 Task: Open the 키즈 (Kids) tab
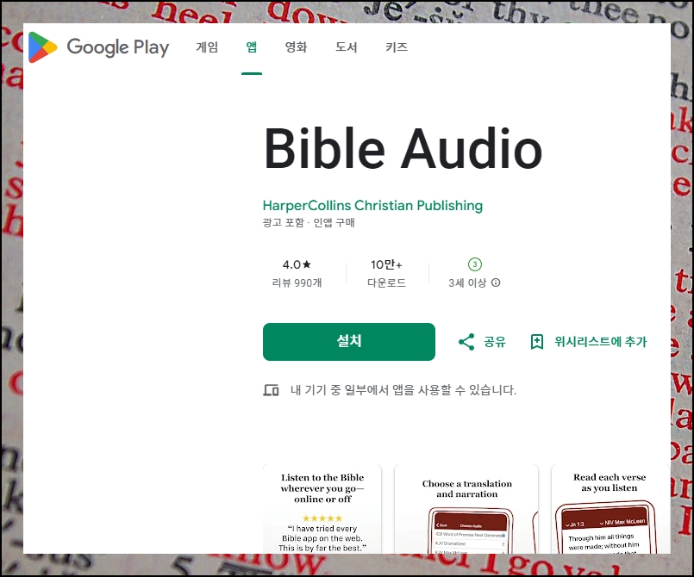coord(396,47)
